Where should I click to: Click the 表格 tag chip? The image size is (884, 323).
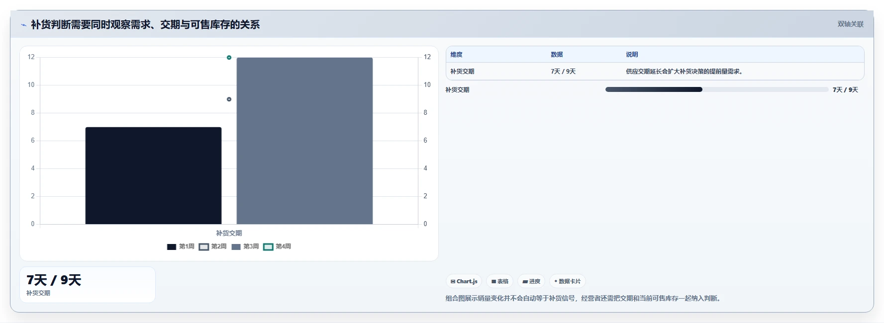499,281
